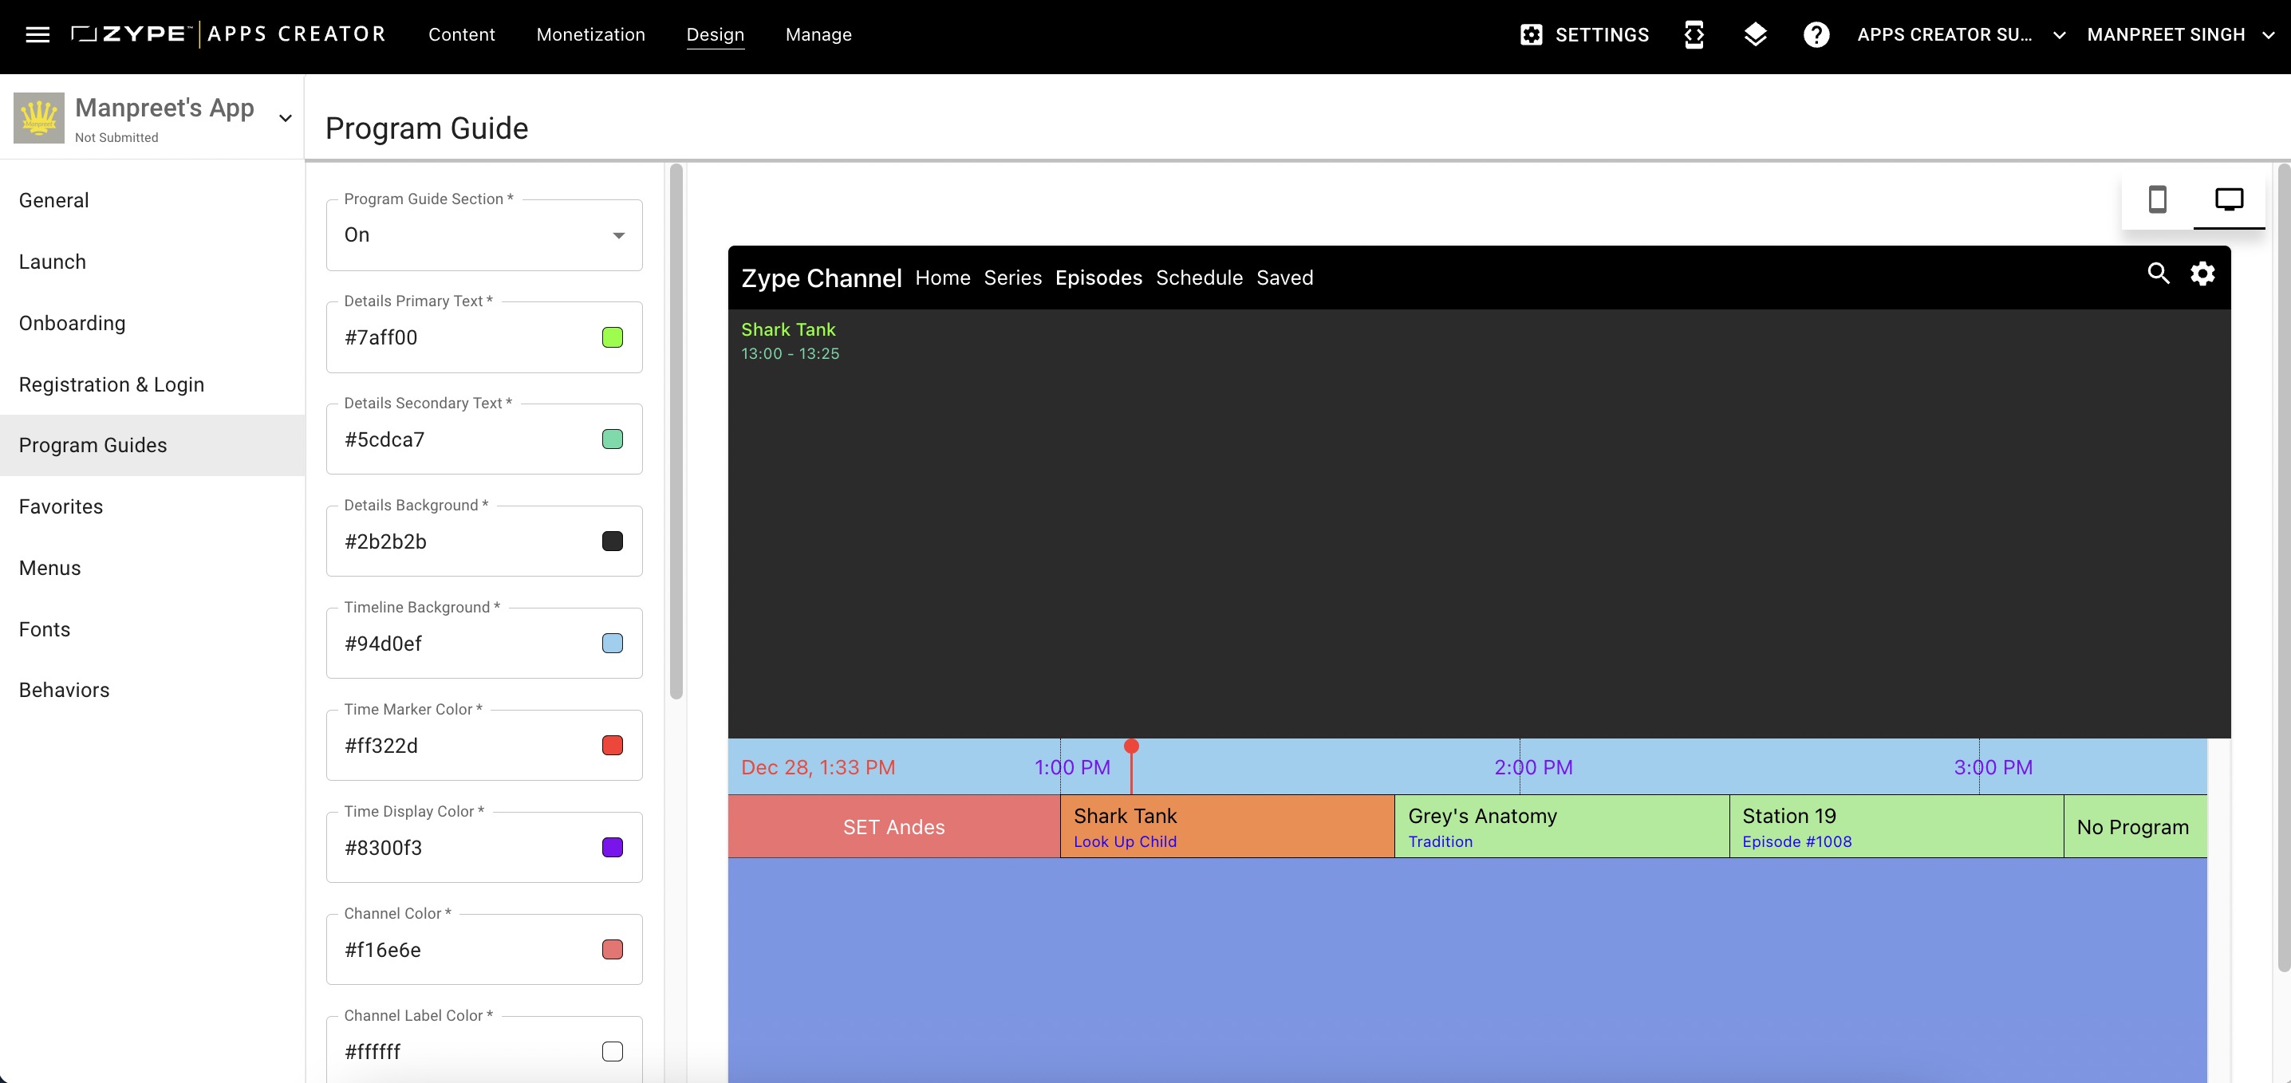The width and height of the screenshot is (2291, 1083).
Task: Select the No Program cell
Action: coord(2135,826)
